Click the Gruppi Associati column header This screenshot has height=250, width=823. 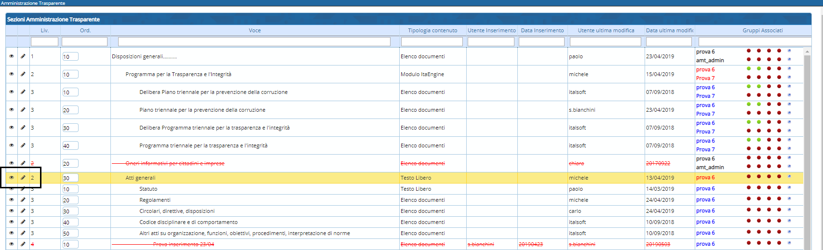coord(762,30)
